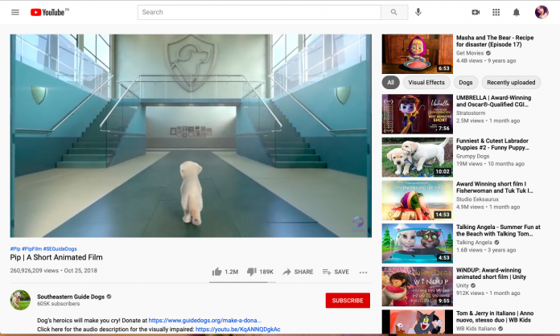Open WB Kids Italiano channel name
Image resolution: width=560 pixels, height=336 pixels.
(x=476, y=328)
